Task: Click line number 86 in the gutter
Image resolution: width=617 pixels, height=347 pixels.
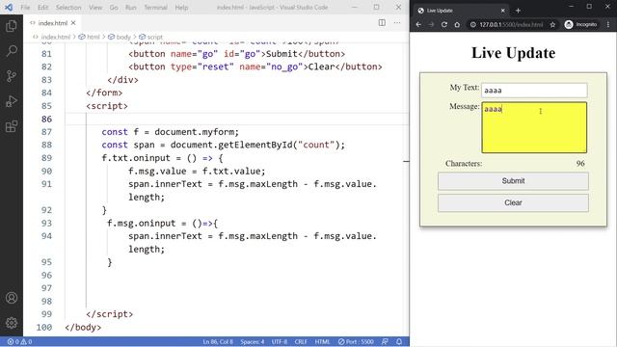Action: pos(46,119)
